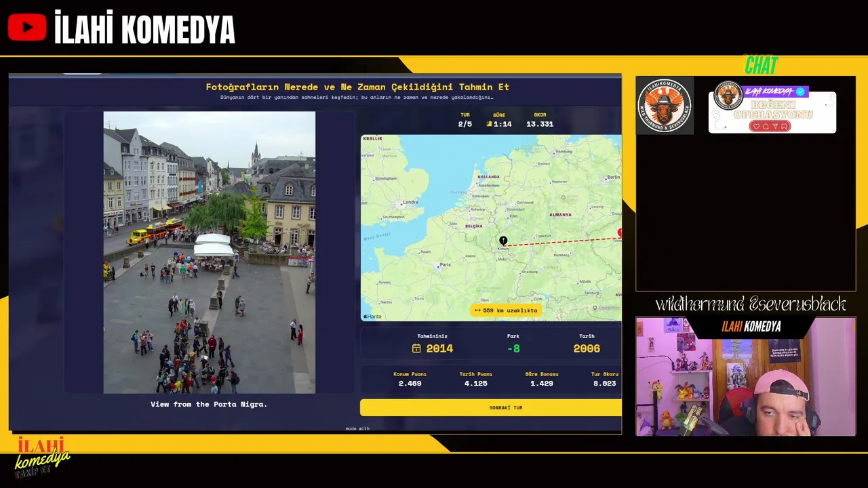868x488 pixels.
Task: Click Paris on the map
Action: coord(446,264)
